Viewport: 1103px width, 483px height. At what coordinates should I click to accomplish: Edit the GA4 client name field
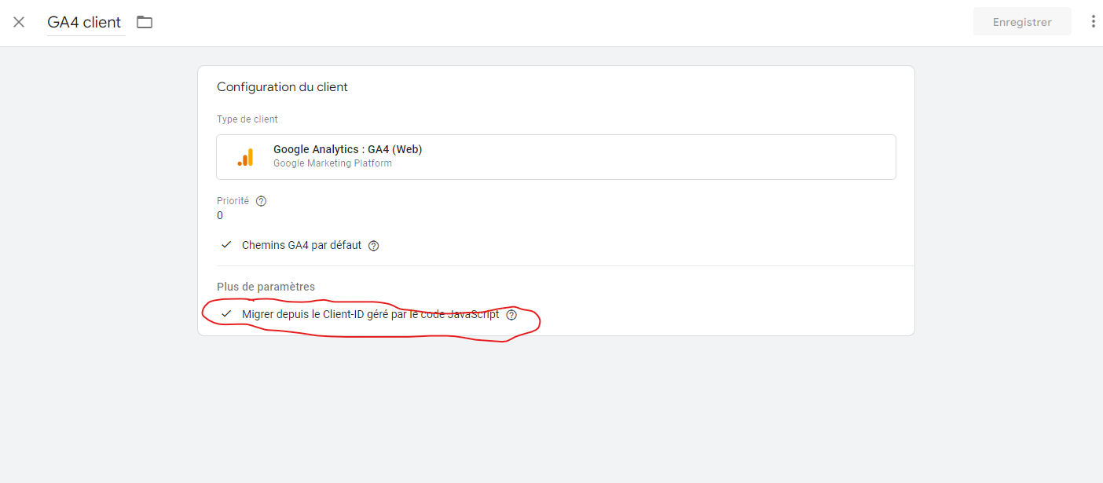[85, 22]
